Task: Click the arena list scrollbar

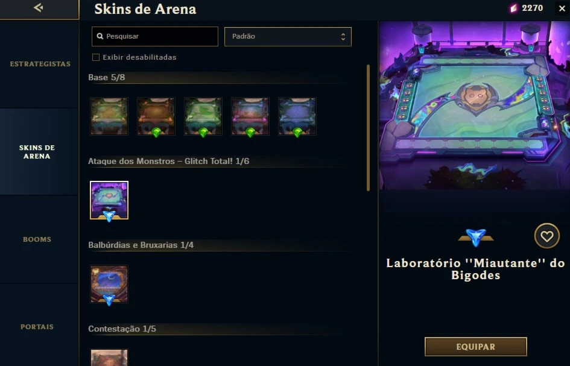Action: click(x=369, y=128)
